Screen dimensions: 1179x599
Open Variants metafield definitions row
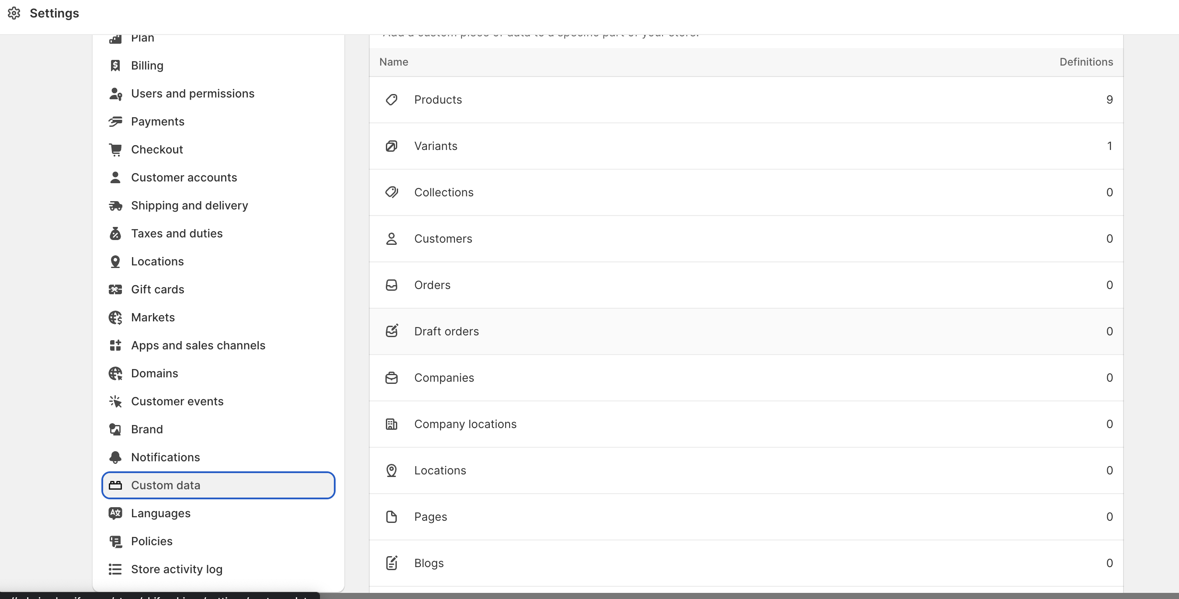pyautogui.click(x=435, y=146)
